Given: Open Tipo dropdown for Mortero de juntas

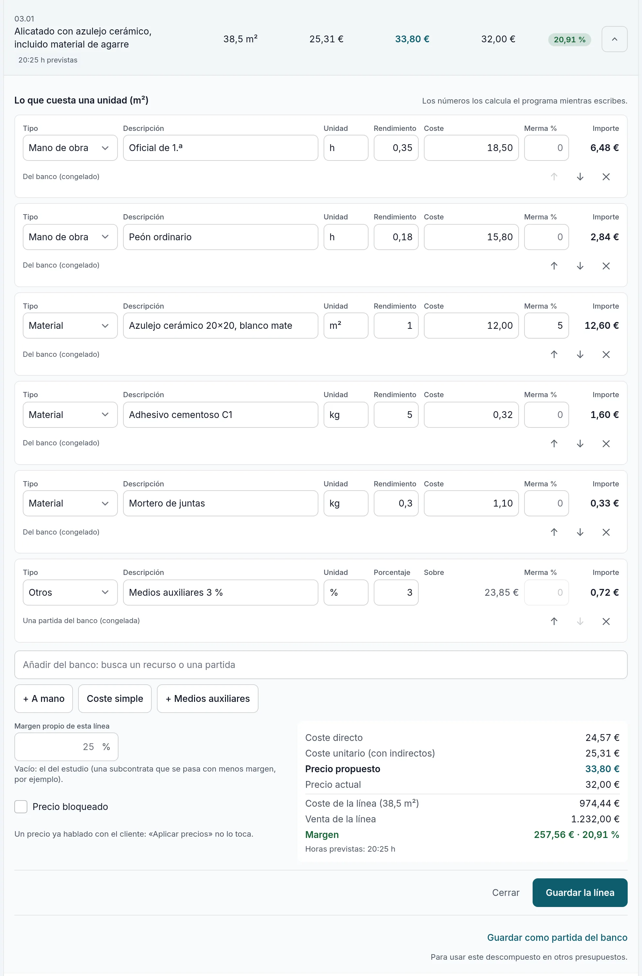Looking at the screenshot, I should coord(70,503).
